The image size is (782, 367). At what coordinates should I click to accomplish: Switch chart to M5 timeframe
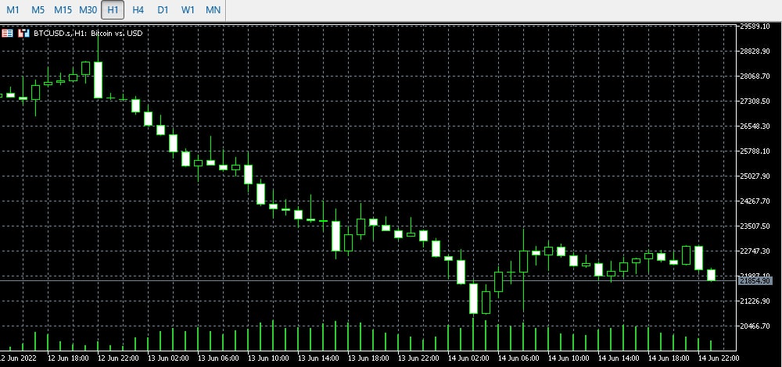38,10
